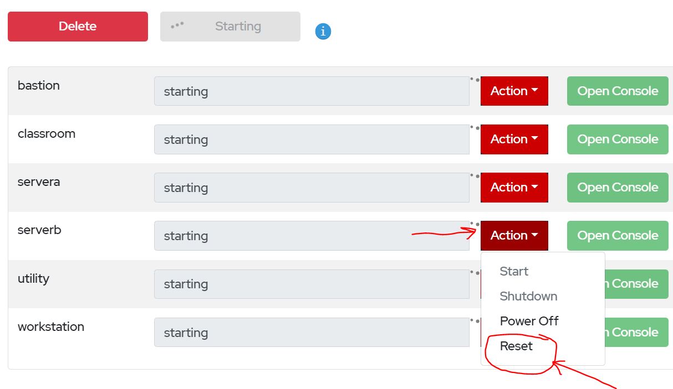Click the blue info icon
The height and width of the screenshot is (389, 673).
[x=322, y=32]
